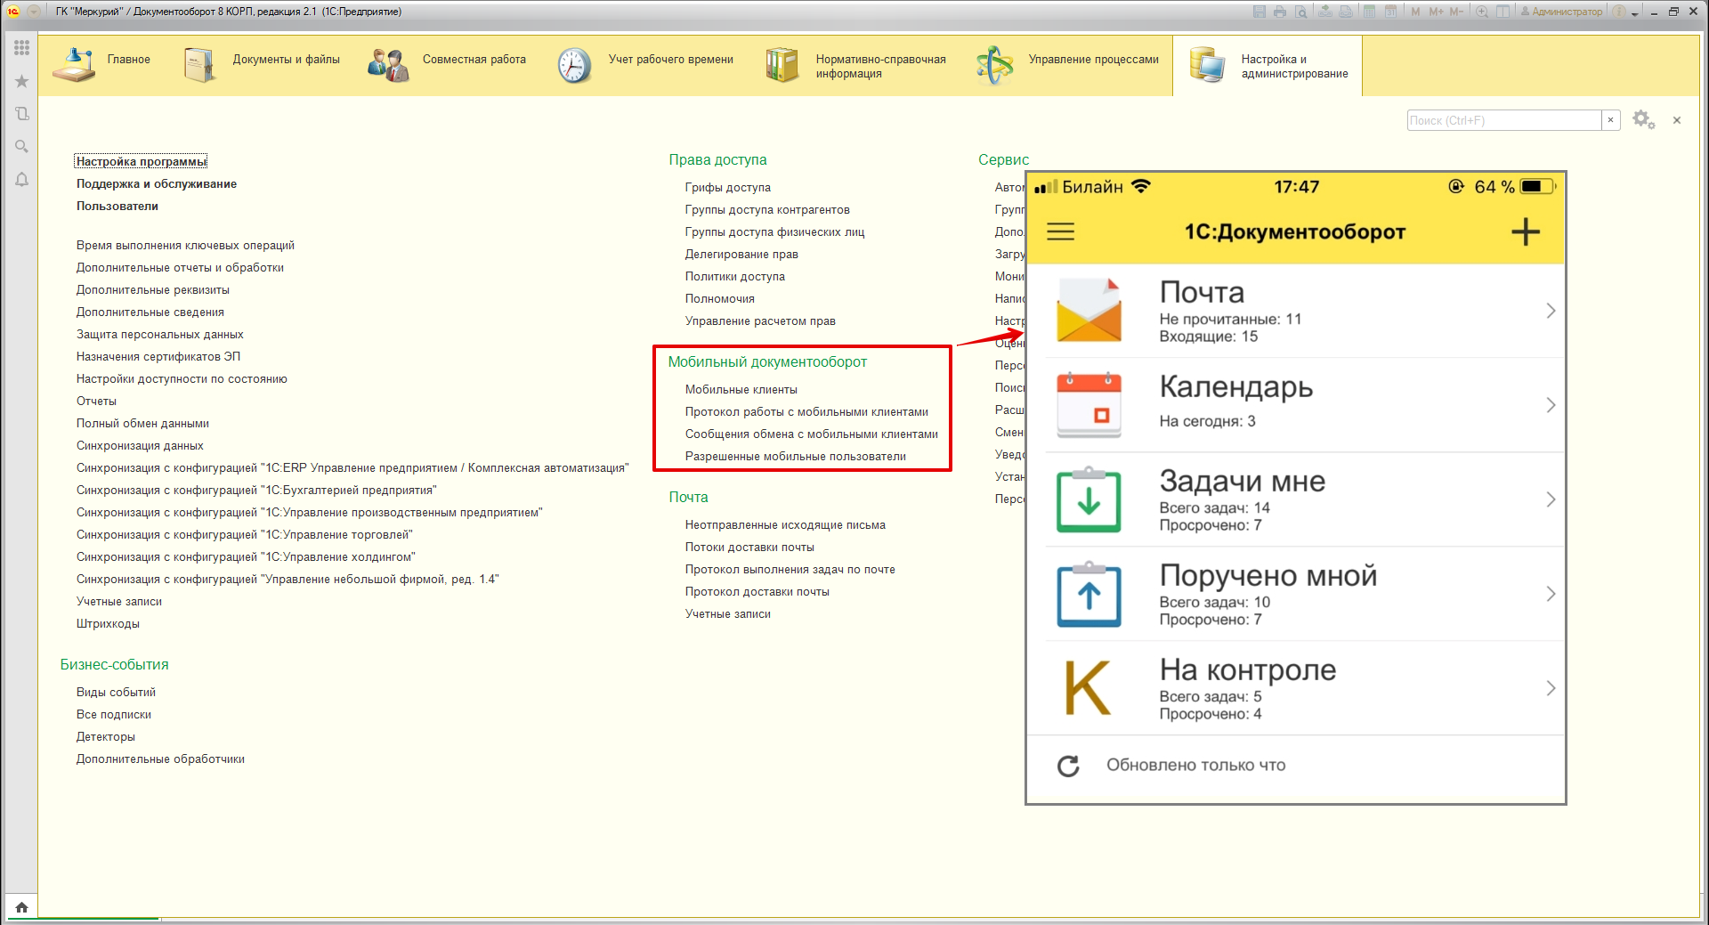Open Грифы доступа link
This screenshot has height=925, width=1709.
(x=728, y=187)
